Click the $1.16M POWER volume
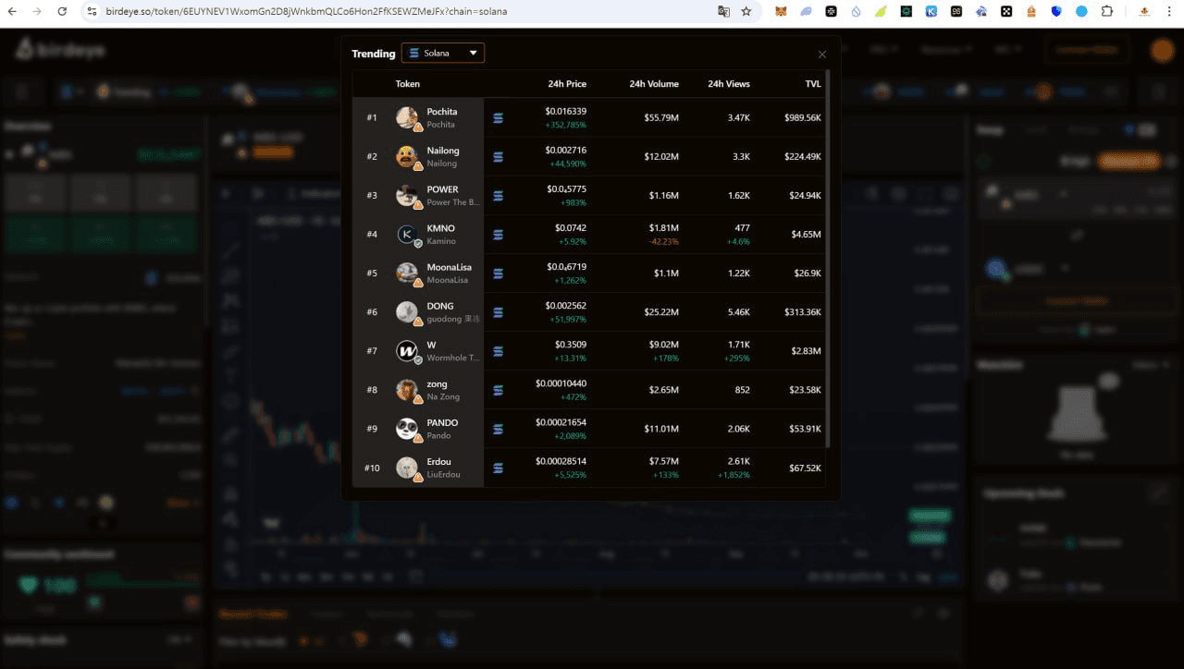 coord(663,195)
